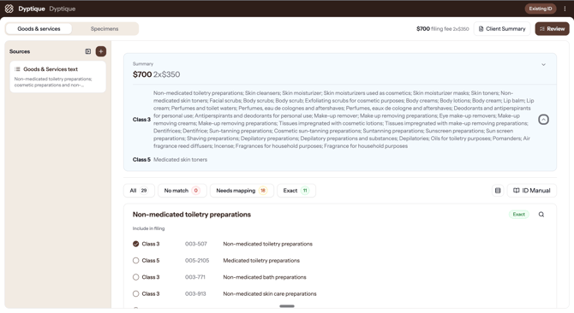
Task: Filter by Exact matches
Action: pos(296,191)
